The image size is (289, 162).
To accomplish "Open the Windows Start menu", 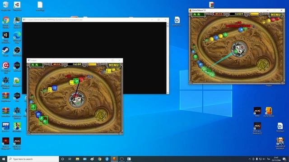I will 4,159.
